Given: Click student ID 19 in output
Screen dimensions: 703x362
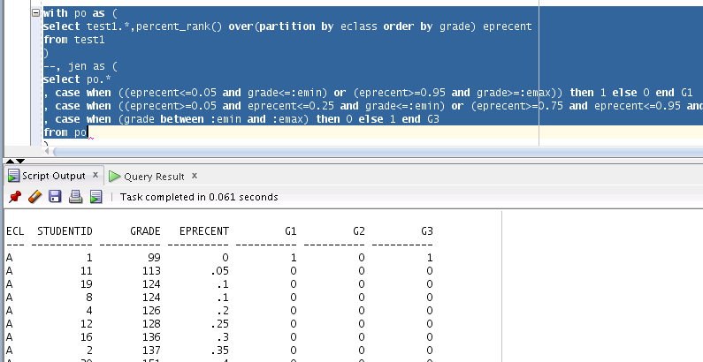Looking at the screenshot, I should (86, 284).
